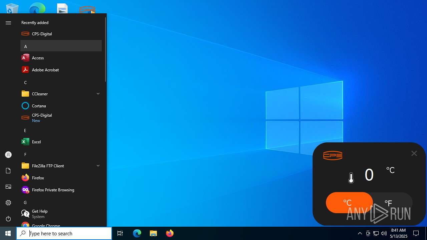This screenshot has width=427, height=240.
Task: Click the Windows Start button
Action: pos(8,233)
